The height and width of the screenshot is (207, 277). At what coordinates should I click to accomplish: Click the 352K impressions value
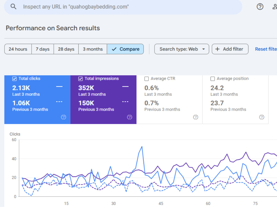86,88
